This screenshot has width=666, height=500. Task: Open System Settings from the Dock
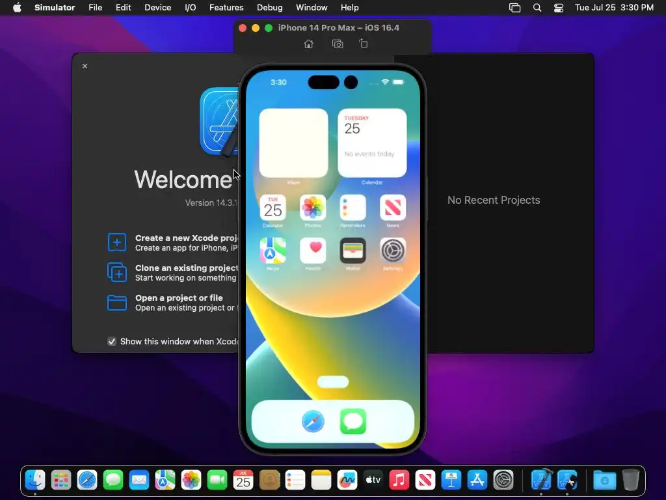coord(503,480)
